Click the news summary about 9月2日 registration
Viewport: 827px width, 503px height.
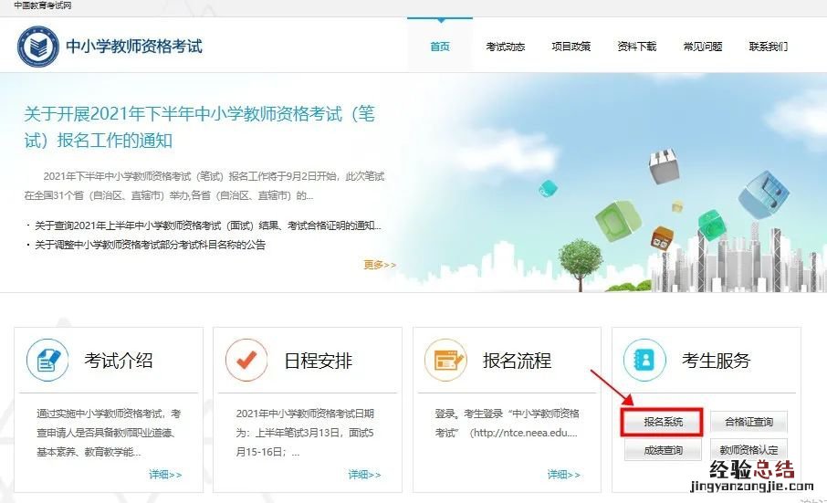pos(204,185)
